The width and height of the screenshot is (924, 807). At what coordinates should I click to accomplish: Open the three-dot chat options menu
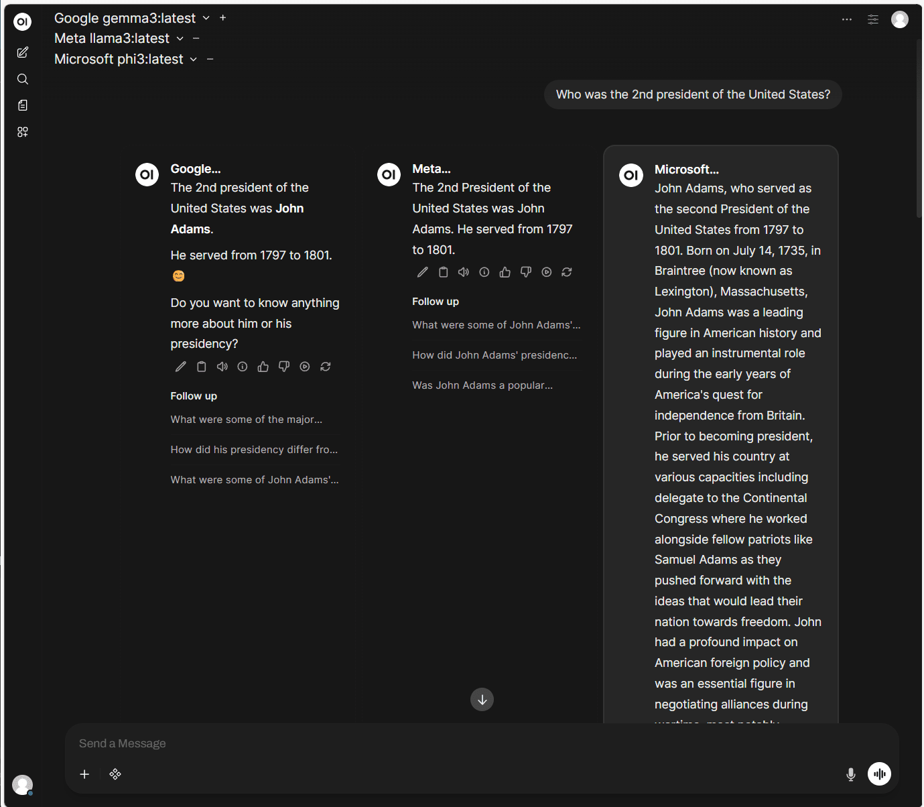[847, 19]
